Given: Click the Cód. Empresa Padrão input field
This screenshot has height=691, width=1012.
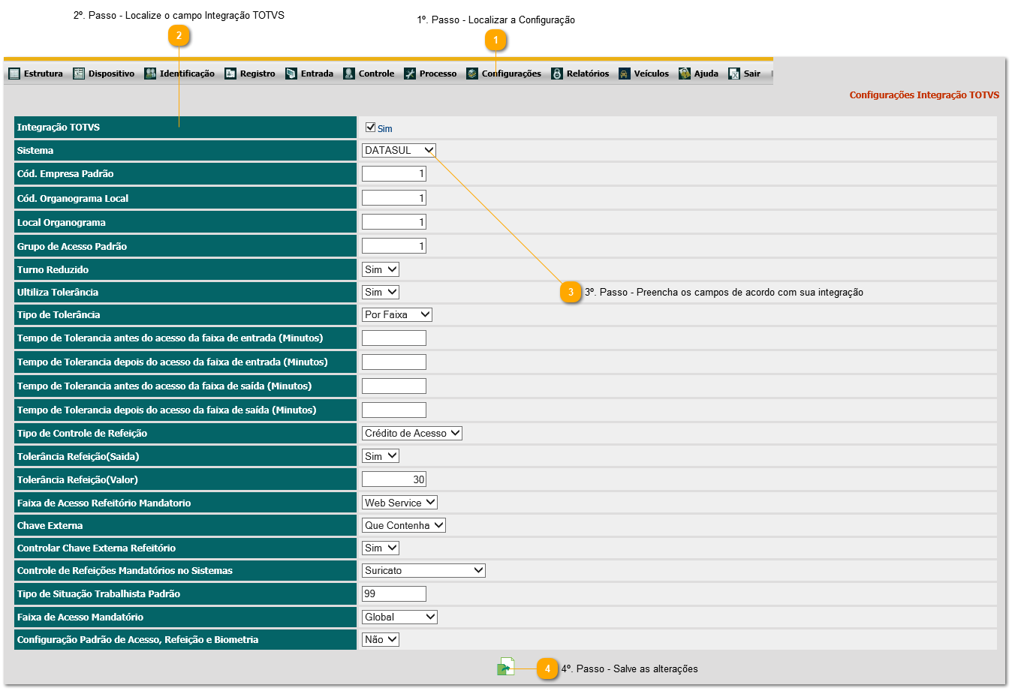Looking at the screenshot, I should click(x=394, y=174).
